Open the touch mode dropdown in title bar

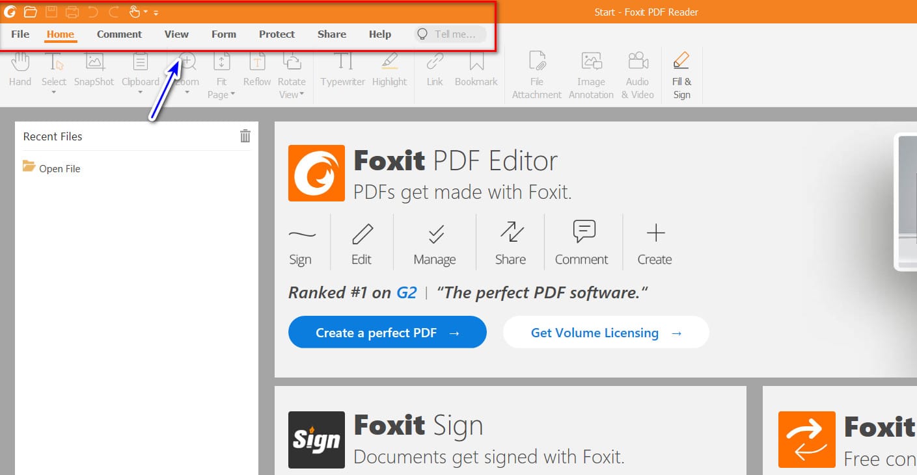(x=145, y=12)
